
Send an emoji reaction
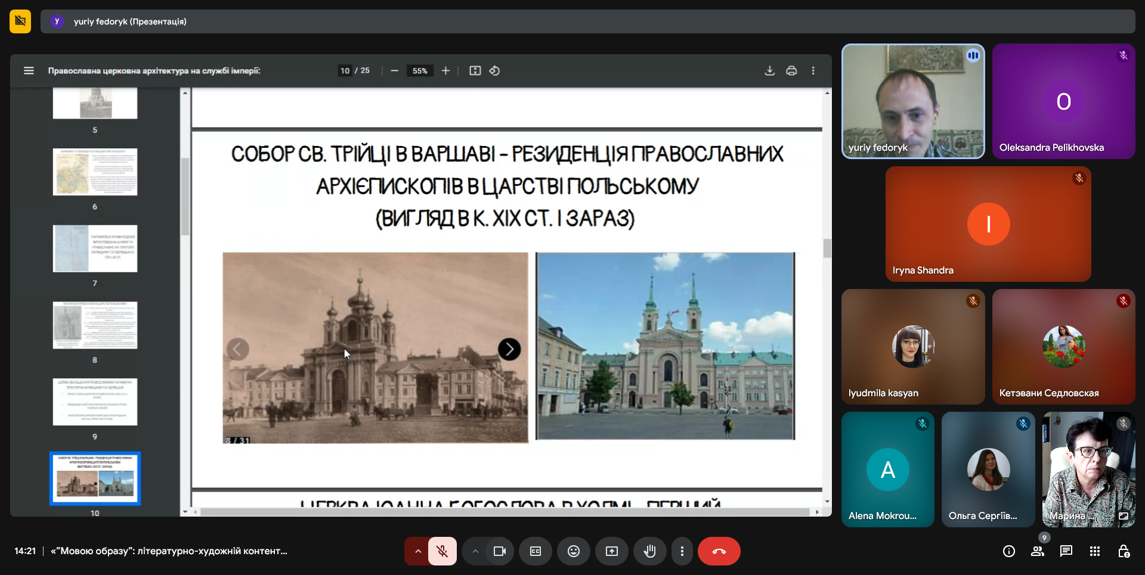click(x=573, y=551)
